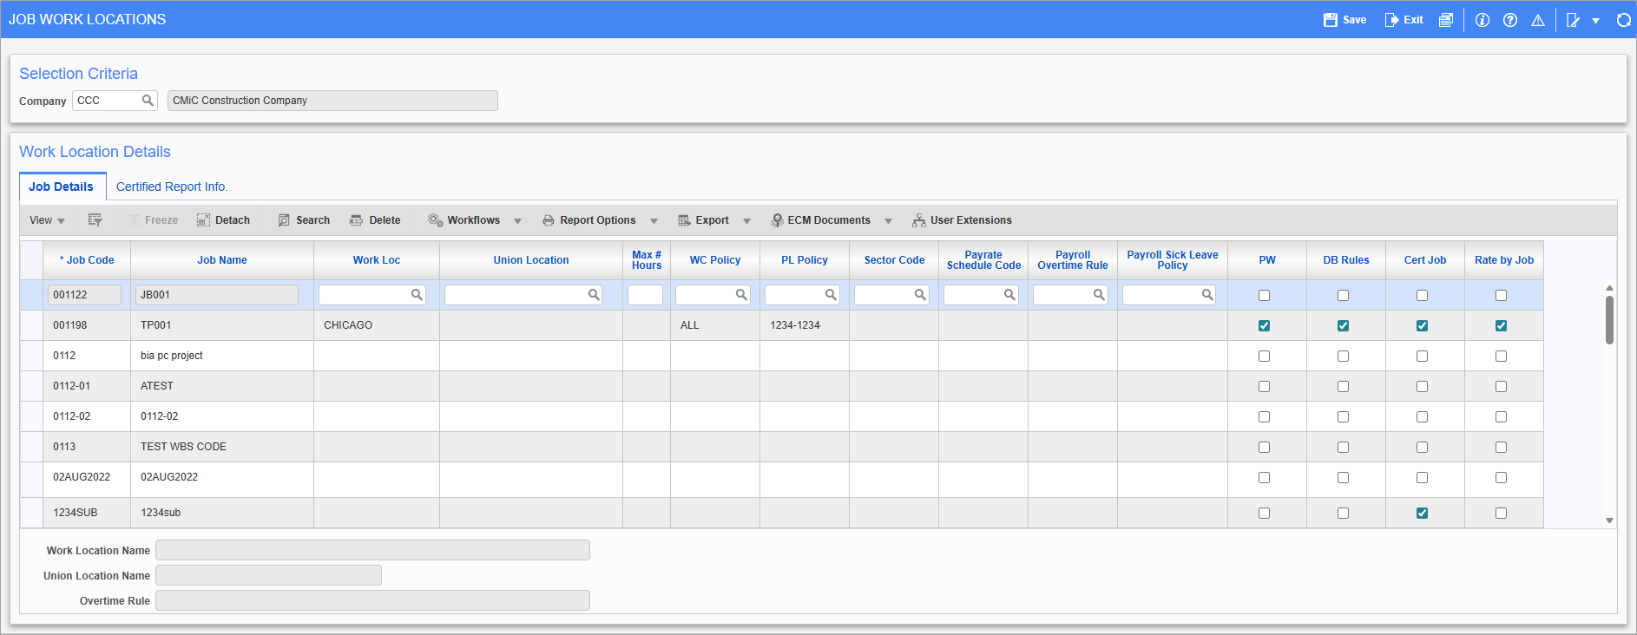Click the User Extensions hierarchy icon

pyautogui.click(x=918, y=220)
